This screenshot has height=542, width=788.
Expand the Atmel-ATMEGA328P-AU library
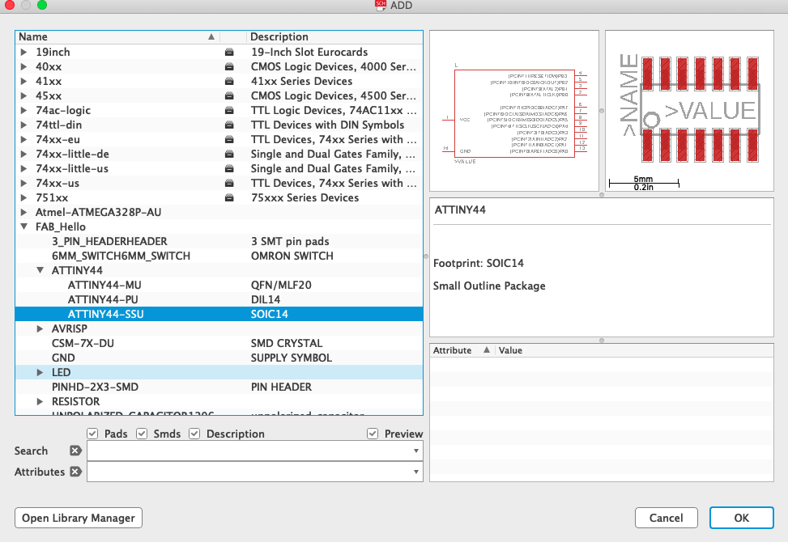pyautogui.click(x=23, y=212)
